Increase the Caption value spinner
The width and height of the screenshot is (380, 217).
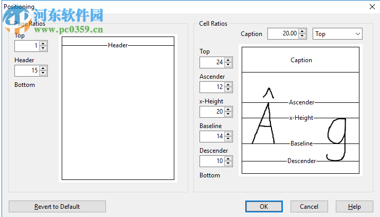(x=302, y=31)
